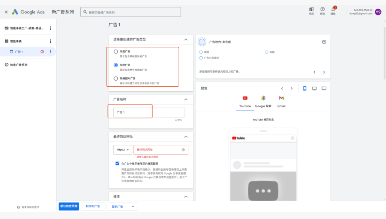
Task: Go to previous preview in 预览 panel
Action: tap(282, 88)
